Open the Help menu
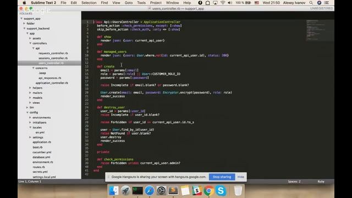The image size is (352, 198). pyautogui.click(x=187, y=3)
